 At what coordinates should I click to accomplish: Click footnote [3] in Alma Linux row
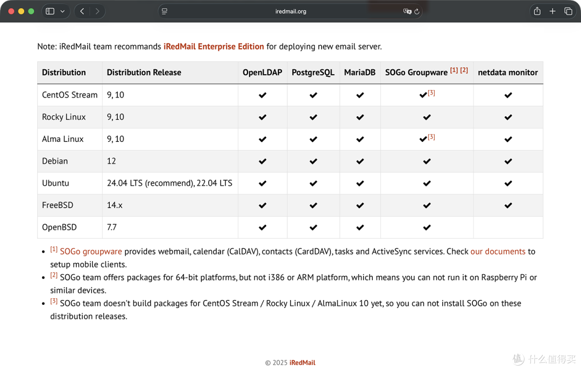point(431,137)
